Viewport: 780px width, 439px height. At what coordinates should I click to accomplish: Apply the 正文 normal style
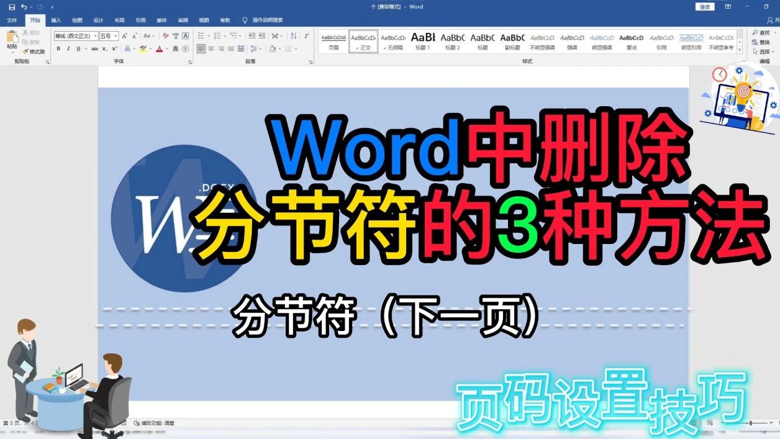click(363, 41)
